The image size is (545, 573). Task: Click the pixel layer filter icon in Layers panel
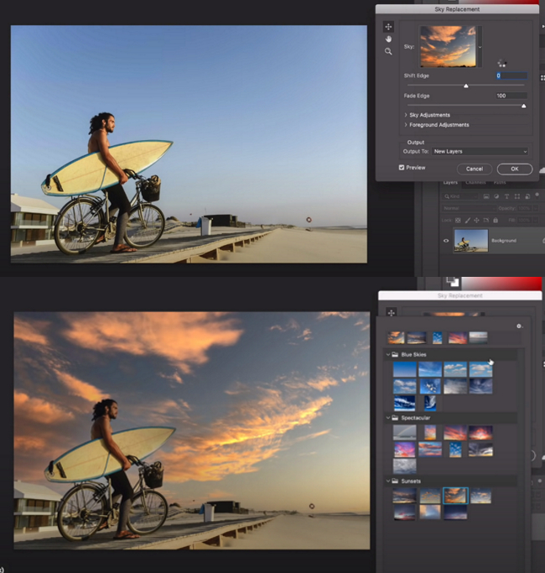click(x=486, y=196)
